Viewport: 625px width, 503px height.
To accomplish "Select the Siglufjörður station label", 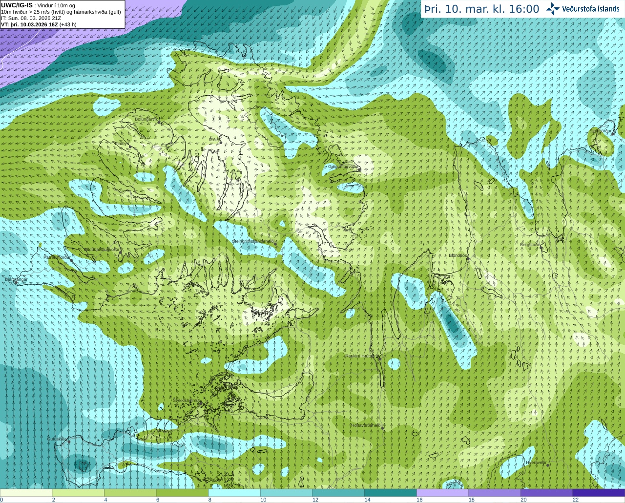I will tap(600, 131).
